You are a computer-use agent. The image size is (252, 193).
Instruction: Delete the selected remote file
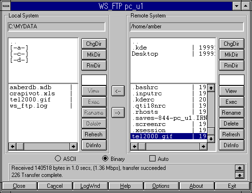231,124
